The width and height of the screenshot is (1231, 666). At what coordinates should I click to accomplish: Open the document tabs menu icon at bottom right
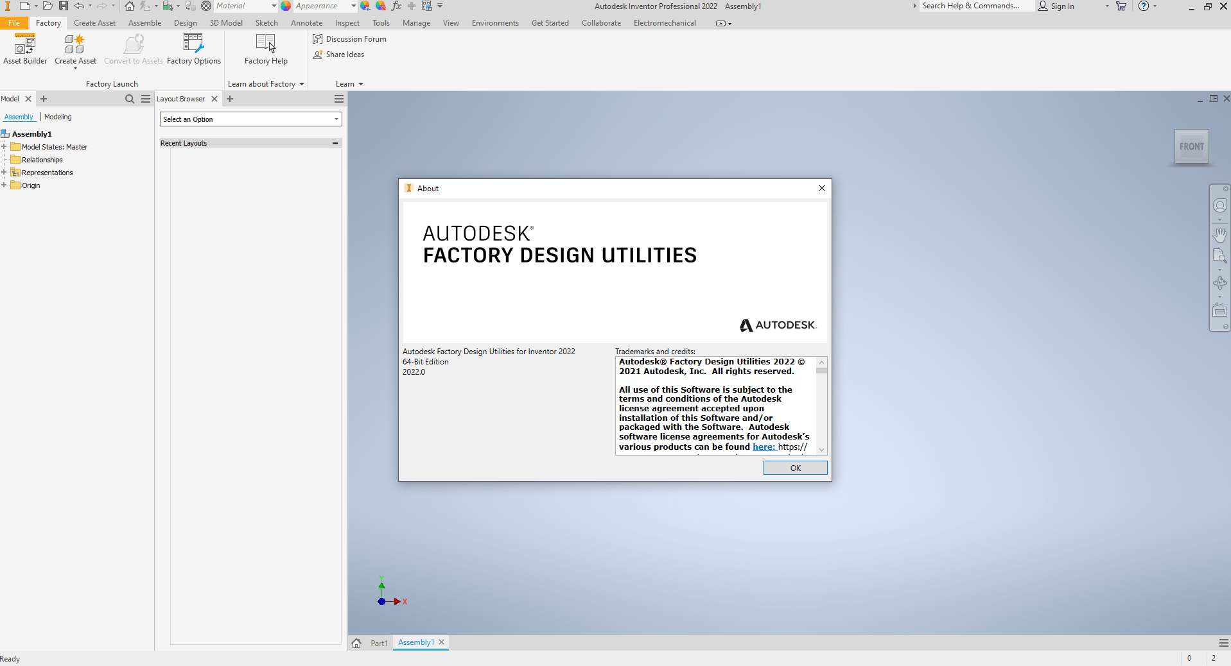1223,643
